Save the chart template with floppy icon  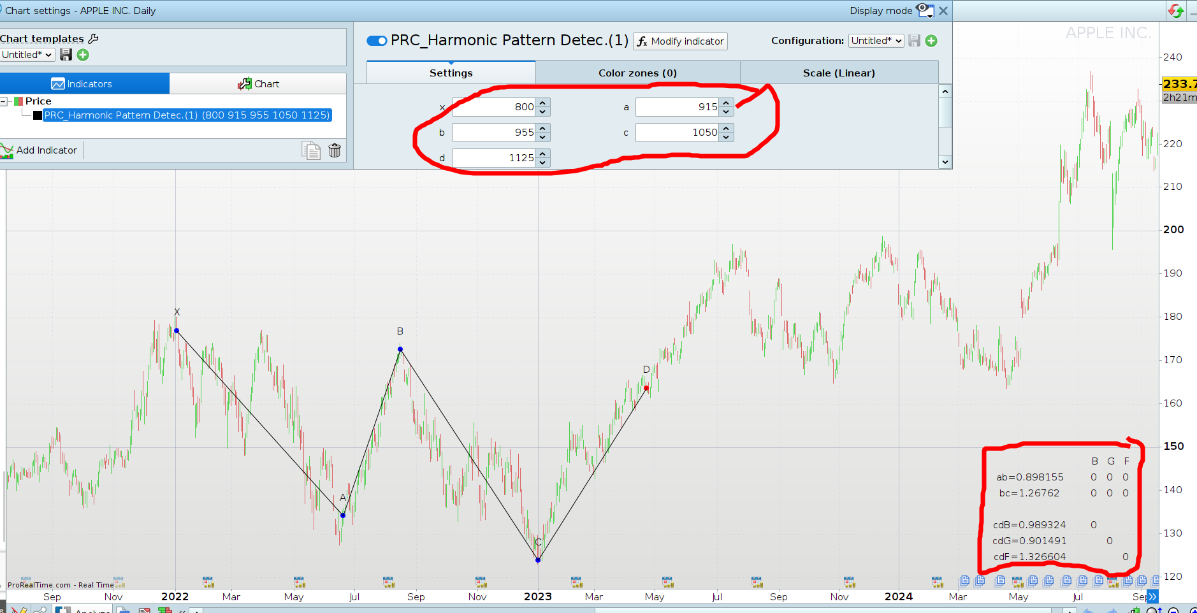click(66, 55)
